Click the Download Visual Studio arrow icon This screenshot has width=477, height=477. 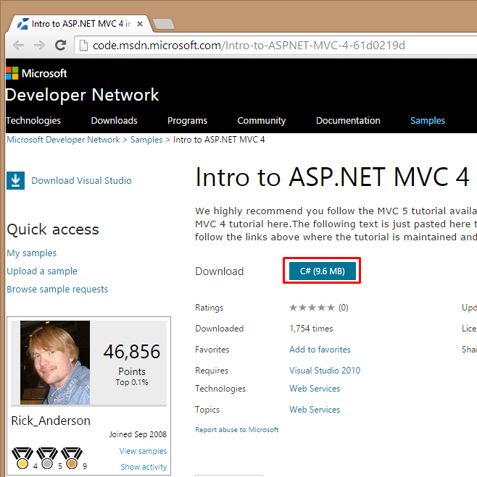15,180
